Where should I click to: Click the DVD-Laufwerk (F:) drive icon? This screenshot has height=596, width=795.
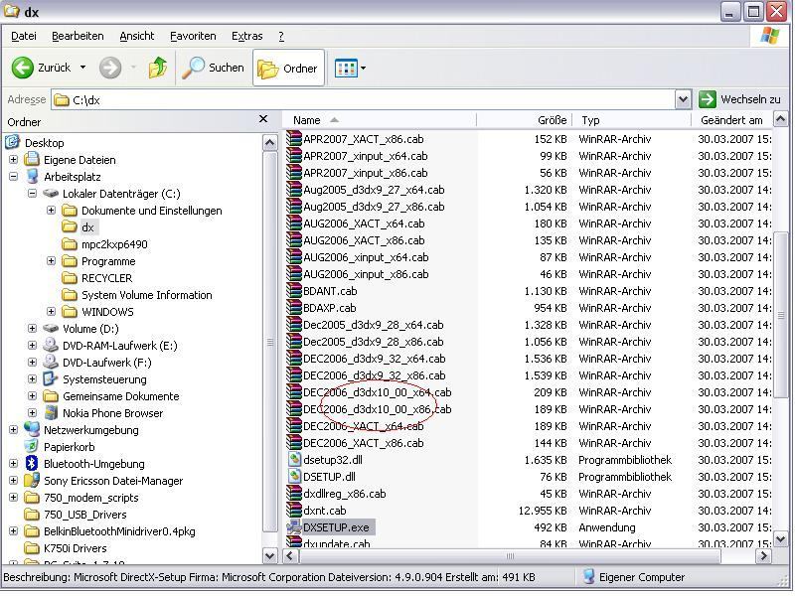[x=51, y=362]
